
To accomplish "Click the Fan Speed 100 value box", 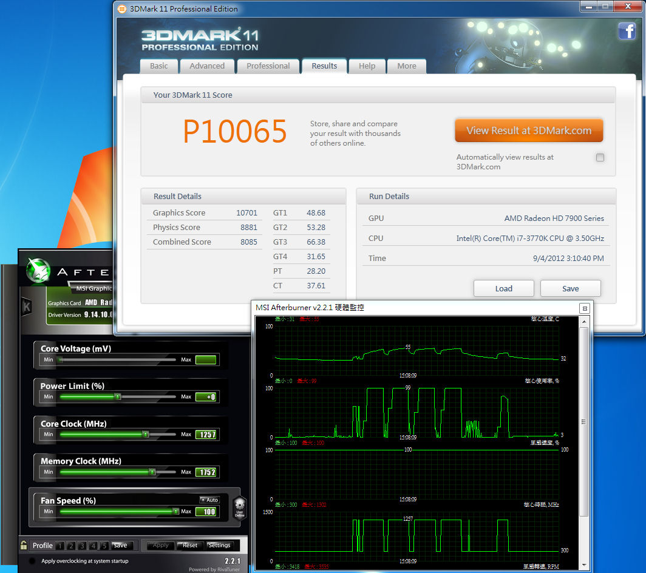I will coord(206,511).
